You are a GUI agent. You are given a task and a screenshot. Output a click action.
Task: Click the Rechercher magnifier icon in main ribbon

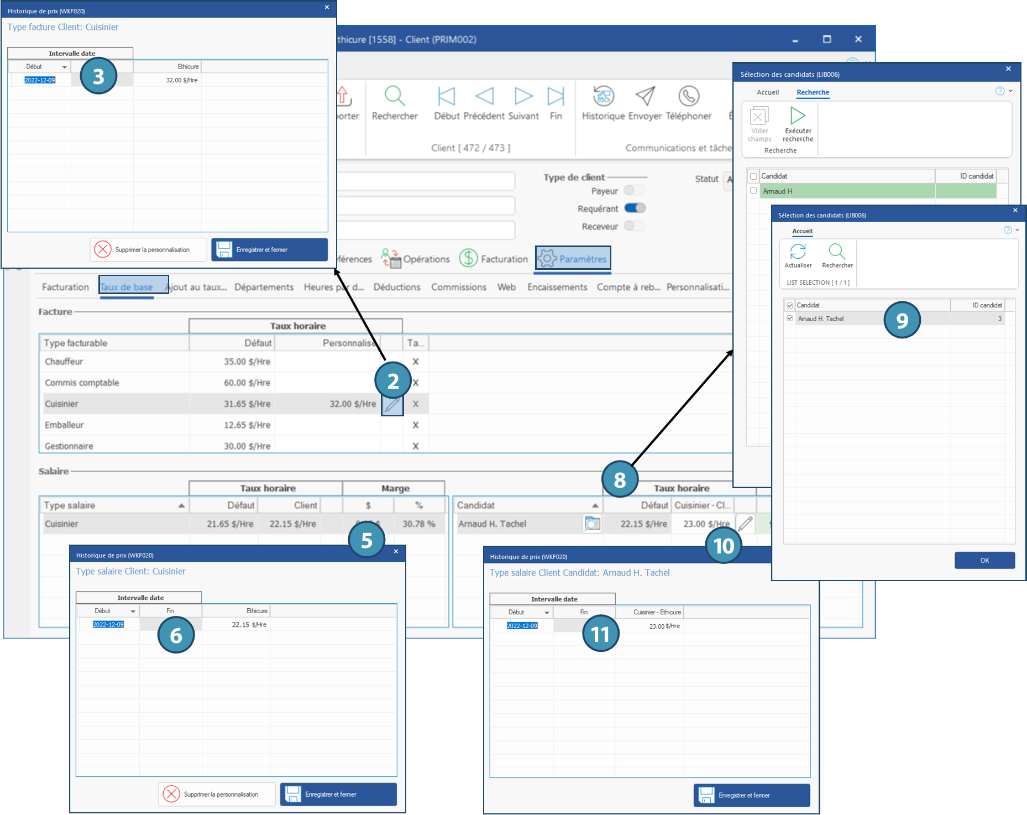(x=395, y=96)
